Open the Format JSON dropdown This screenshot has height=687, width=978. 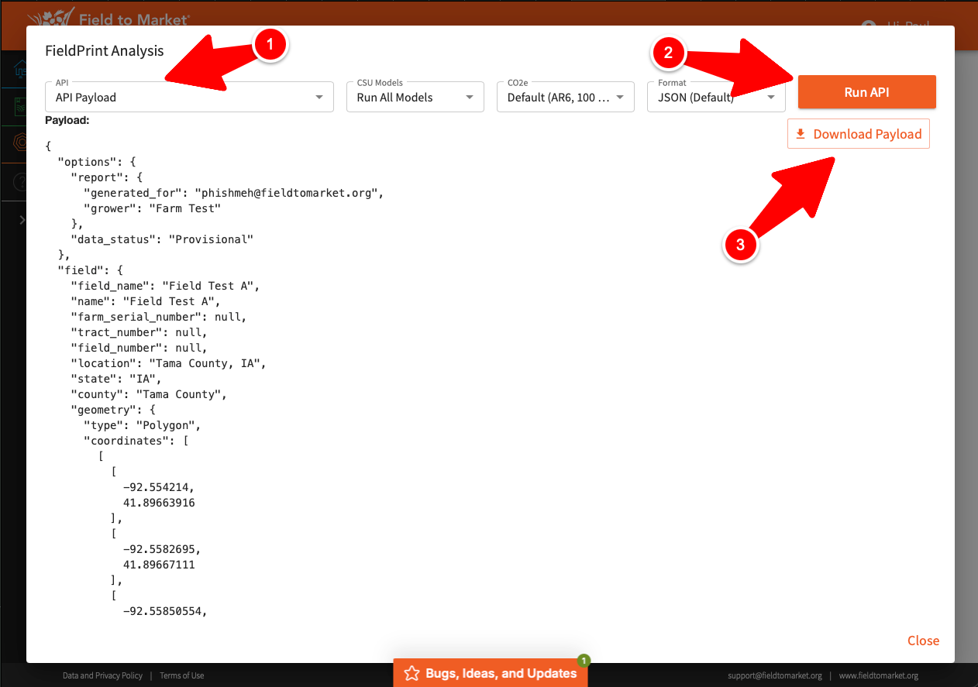[715, 98]
